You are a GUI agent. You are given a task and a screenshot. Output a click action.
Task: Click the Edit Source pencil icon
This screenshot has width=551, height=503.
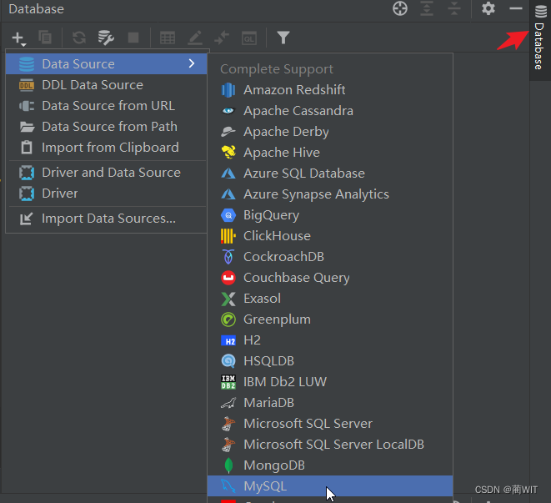(195, 38)
